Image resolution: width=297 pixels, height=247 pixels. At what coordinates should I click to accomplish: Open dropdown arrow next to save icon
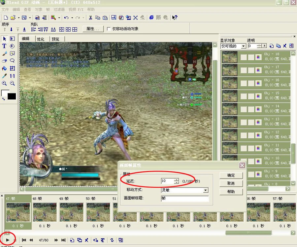30,18
